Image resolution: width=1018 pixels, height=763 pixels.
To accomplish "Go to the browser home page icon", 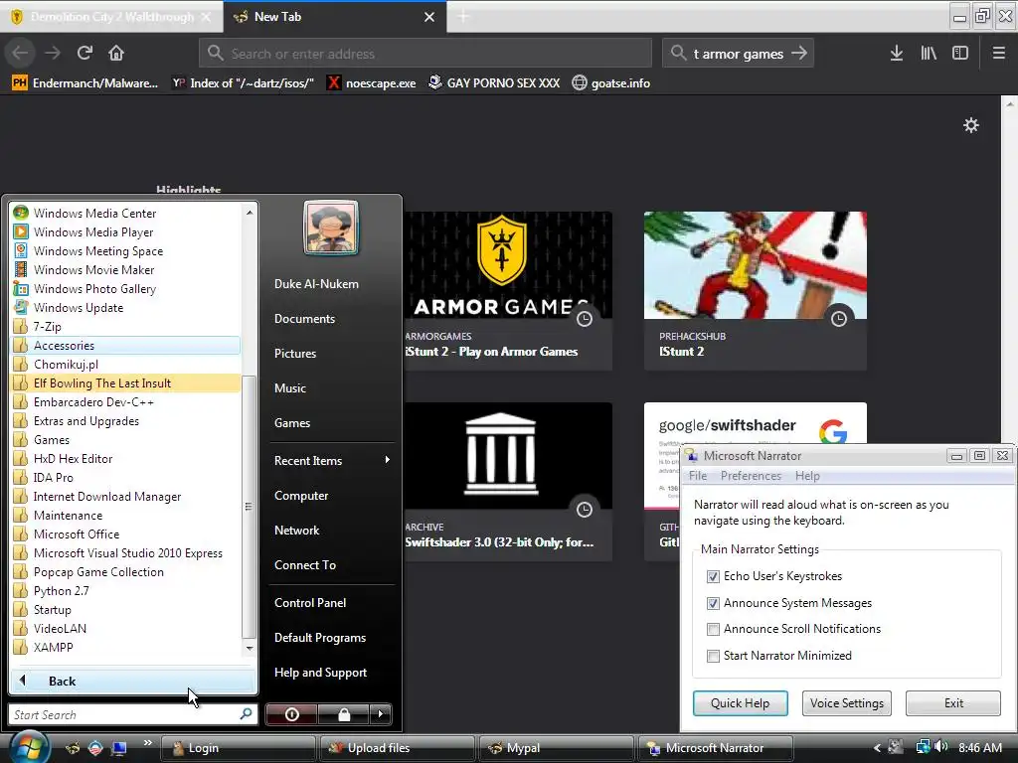I will (116, 53).
